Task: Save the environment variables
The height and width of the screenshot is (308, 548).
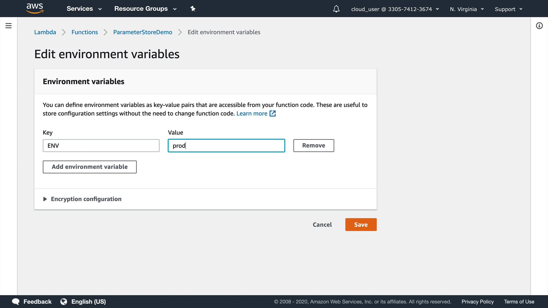Action: [361, 224]
